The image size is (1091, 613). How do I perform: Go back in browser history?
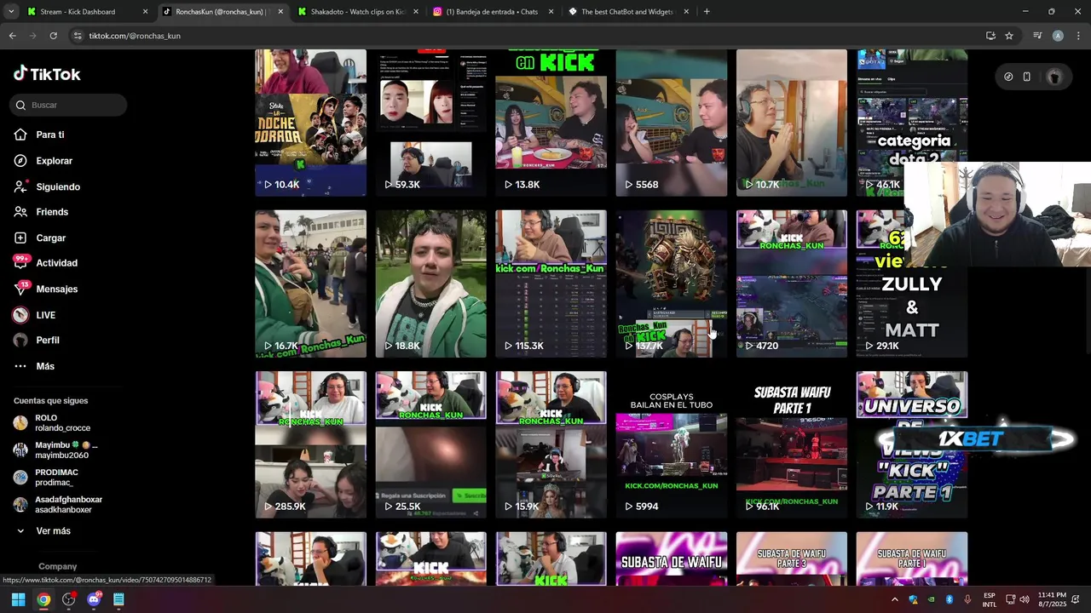click(12, 36)
